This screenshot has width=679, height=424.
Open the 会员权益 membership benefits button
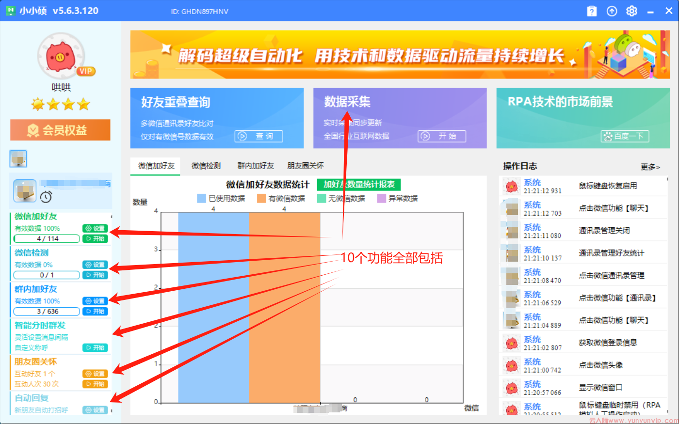(x=60, y=130)
